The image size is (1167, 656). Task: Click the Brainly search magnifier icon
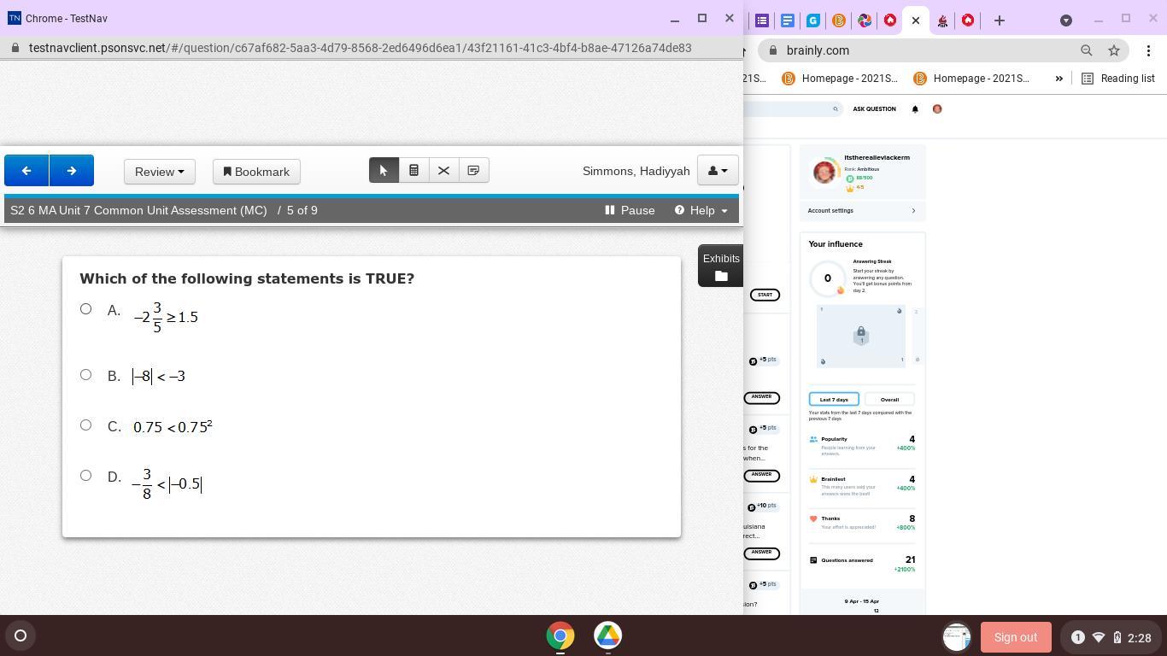[x=836, y=109]
